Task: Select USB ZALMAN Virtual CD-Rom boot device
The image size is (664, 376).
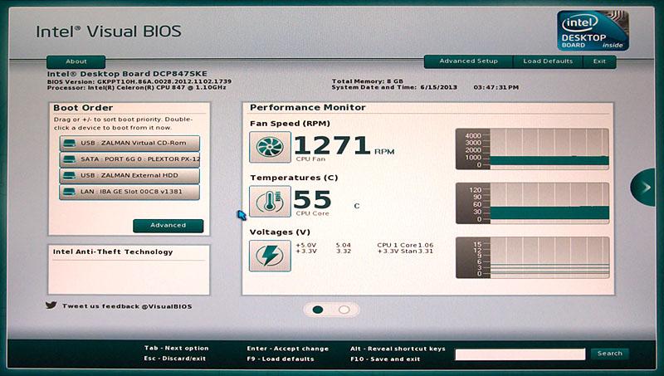Action: 129,143
